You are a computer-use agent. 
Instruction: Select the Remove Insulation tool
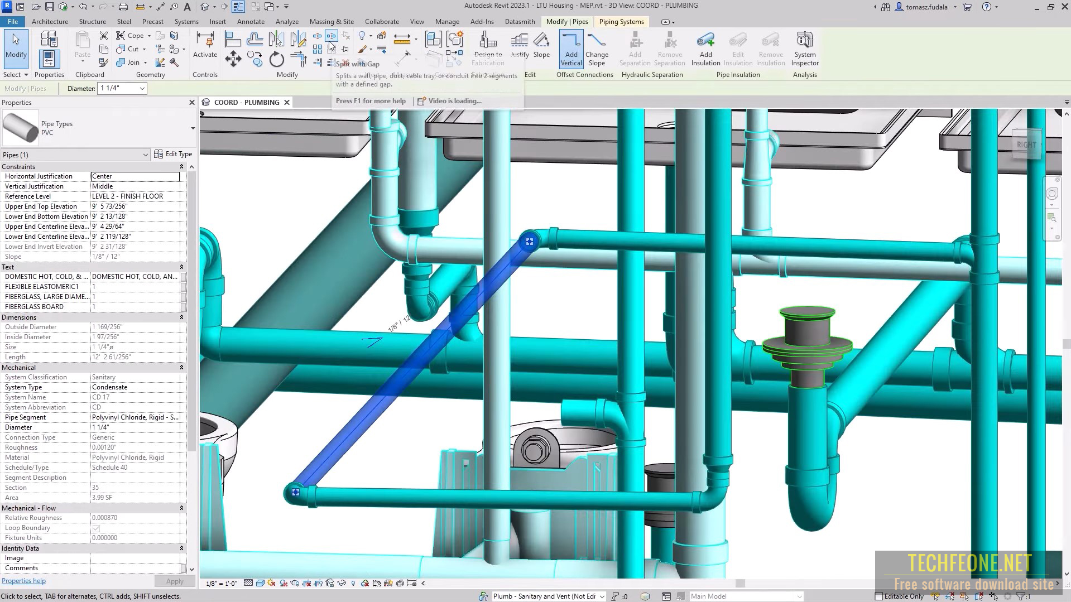click(x=770, y=50)
